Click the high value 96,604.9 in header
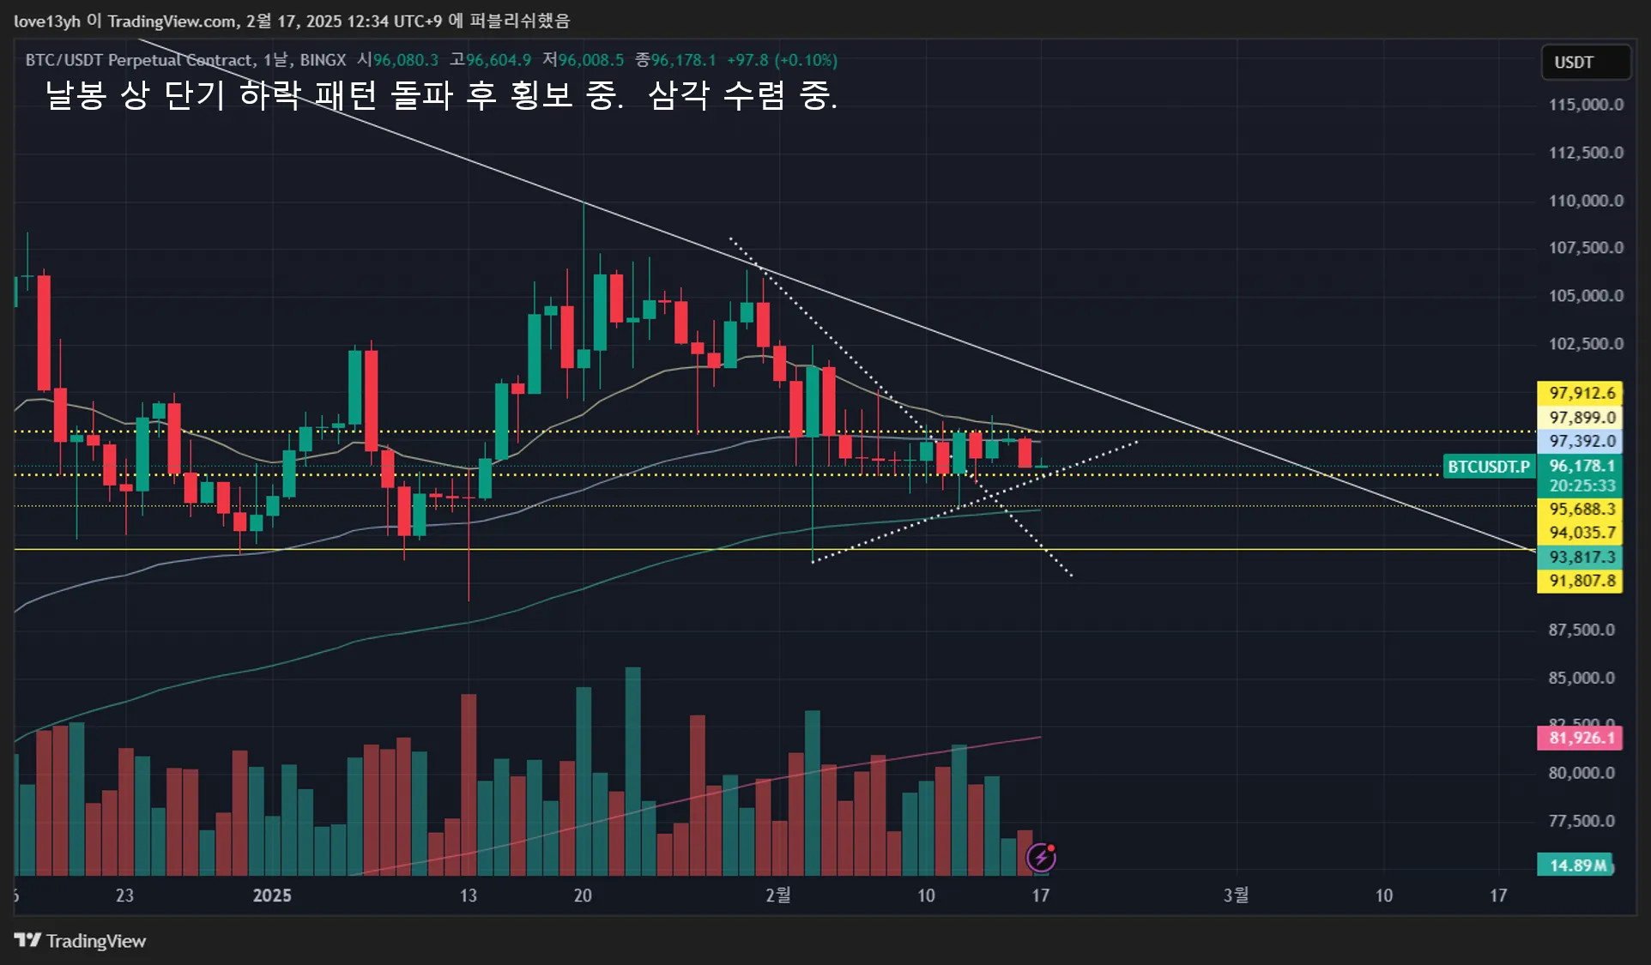1651x965 pixels. point(499,60)
